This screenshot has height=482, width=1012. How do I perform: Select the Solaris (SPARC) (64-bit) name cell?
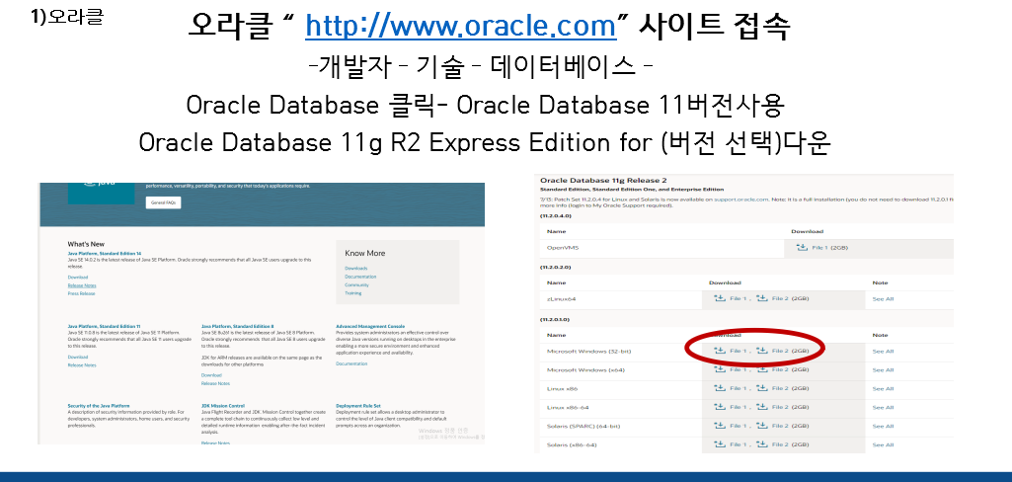pyautogui.click(x=621, y=426)
